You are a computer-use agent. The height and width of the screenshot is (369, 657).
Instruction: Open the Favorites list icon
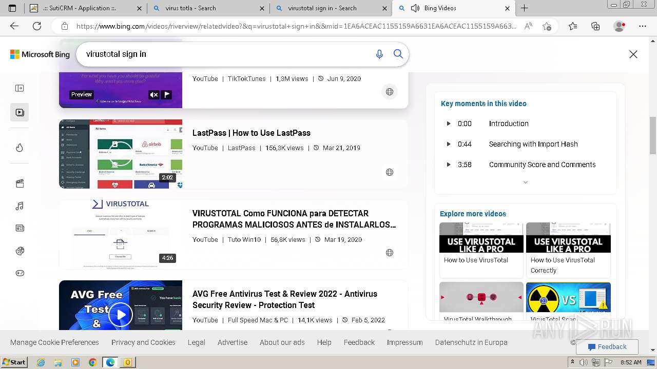[x=573, y=26]
